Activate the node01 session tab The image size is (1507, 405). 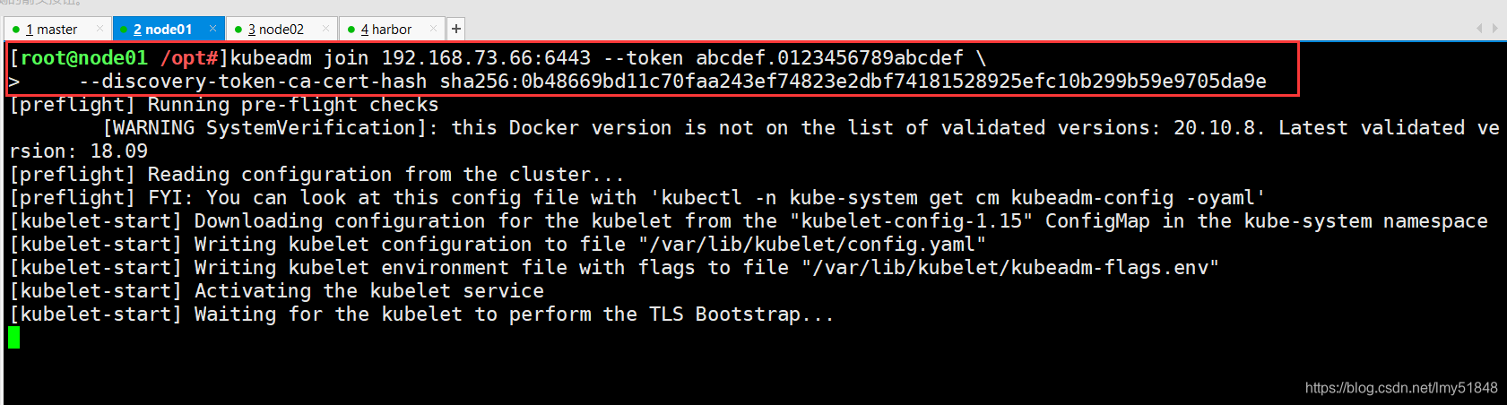point(167,30)
